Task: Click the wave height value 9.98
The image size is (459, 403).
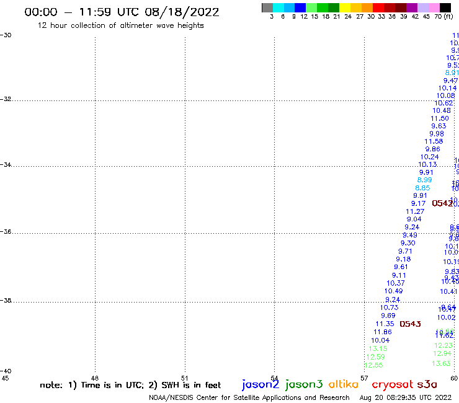Action: [437, 134]
